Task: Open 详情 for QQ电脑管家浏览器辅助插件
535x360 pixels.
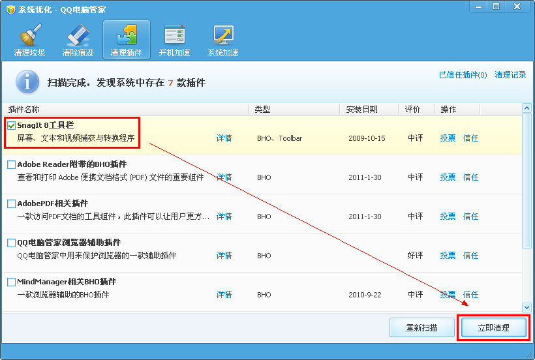Action: point(224,256)
